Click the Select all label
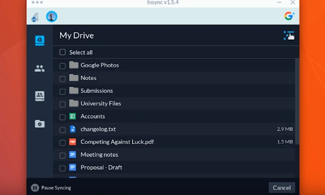This screenshot has height=195, width=325. point(81,52)
